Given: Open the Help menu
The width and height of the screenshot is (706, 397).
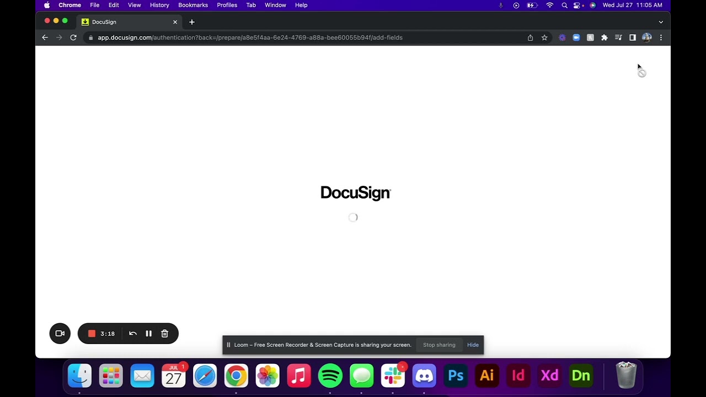Looking at the screenshot, I should (301, 5).
